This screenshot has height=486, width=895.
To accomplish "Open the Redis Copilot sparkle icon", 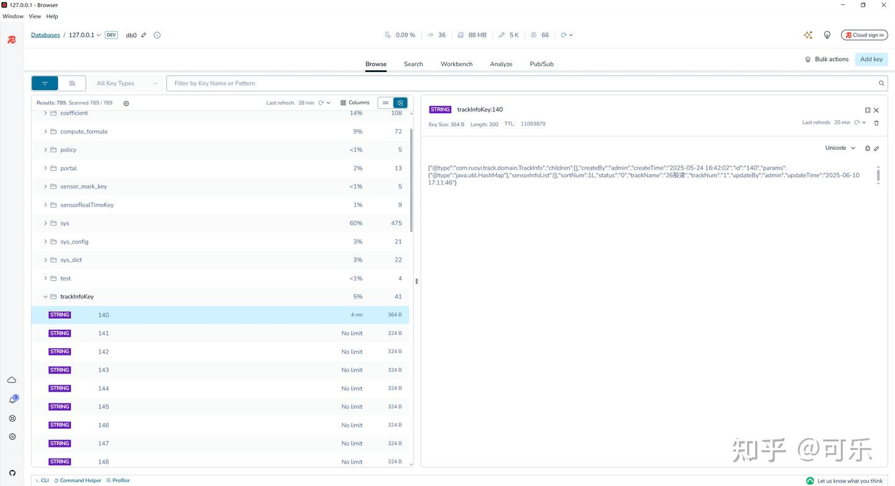I will (808, 35).
